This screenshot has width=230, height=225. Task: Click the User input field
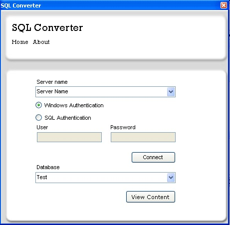click(x=69, y=137)
